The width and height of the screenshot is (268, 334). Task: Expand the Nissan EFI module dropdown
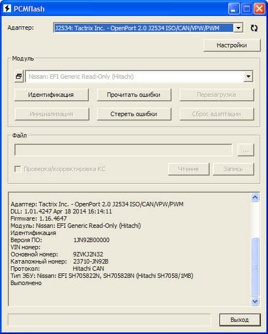point(248,76)
